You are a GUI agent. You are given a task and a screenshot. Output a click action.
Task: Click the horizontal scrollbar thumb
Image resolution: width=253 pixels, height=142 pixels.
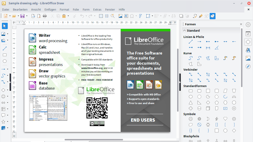click(x=94, y=139)
